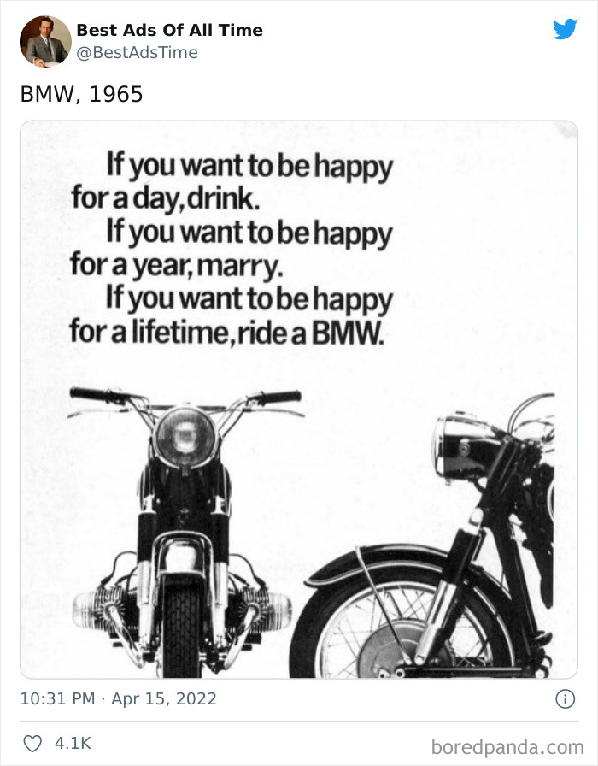Viewport: 598px width, 766px height.
Task: Click the "for a year, marry." line
Action: pyautogui.click(x=176, y=266)
